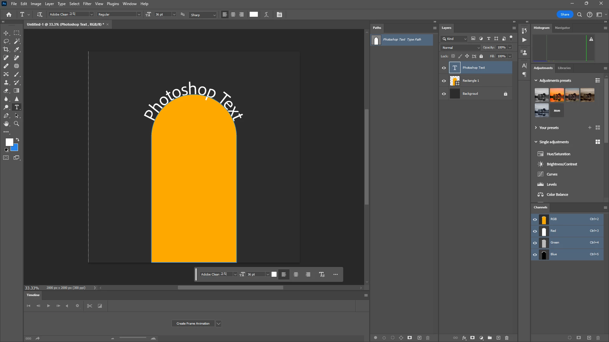Switch to the Navigator tab

(x=562, y=28)
